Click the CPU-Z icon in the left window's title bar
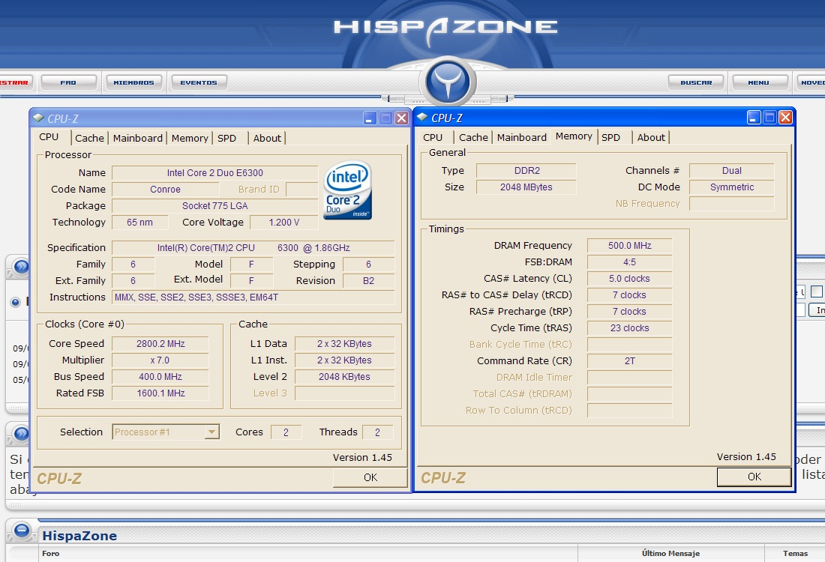Image resolution: width=825 pixels, height=562 pixels. coord(38,118)
